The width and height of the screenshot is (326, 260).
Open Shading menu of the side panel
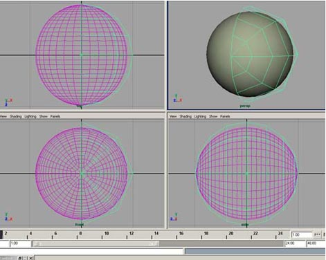tap(185, 116)
